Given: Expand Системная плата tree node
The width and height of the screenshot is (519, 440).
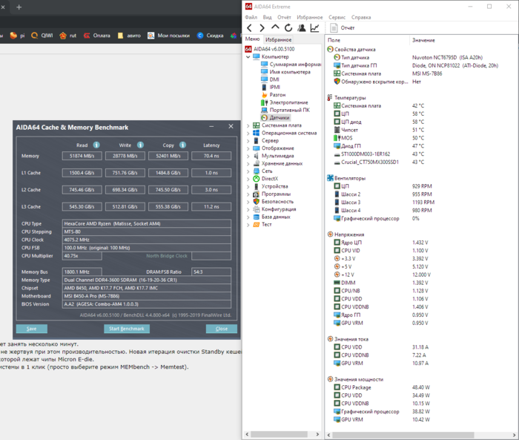Looking at the screenshot, I should click(x=248, y=125).
